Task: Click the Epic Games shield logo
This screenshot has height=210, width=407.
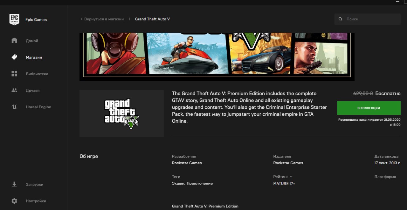Action: click(14, 19)
